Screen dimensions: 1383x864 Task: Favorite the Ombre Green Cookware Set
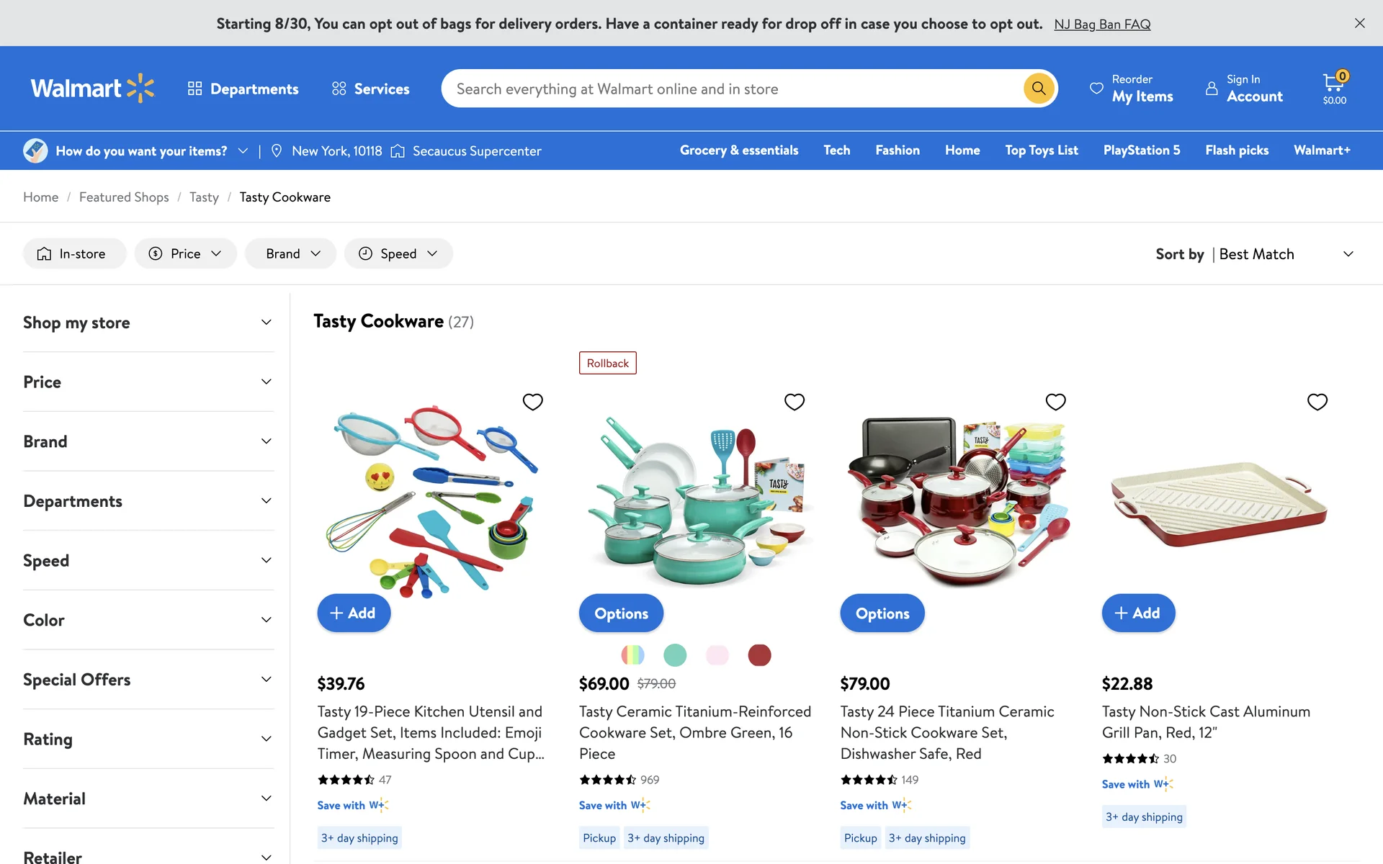tap(794, 402)
